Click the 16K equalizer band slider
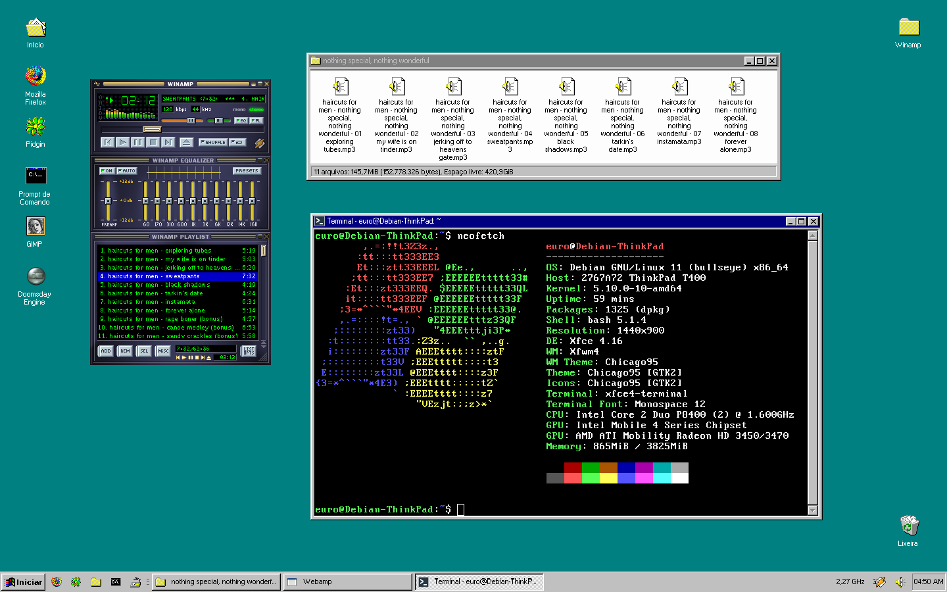This screenshot has width=947, height=592. click(252, 201)
